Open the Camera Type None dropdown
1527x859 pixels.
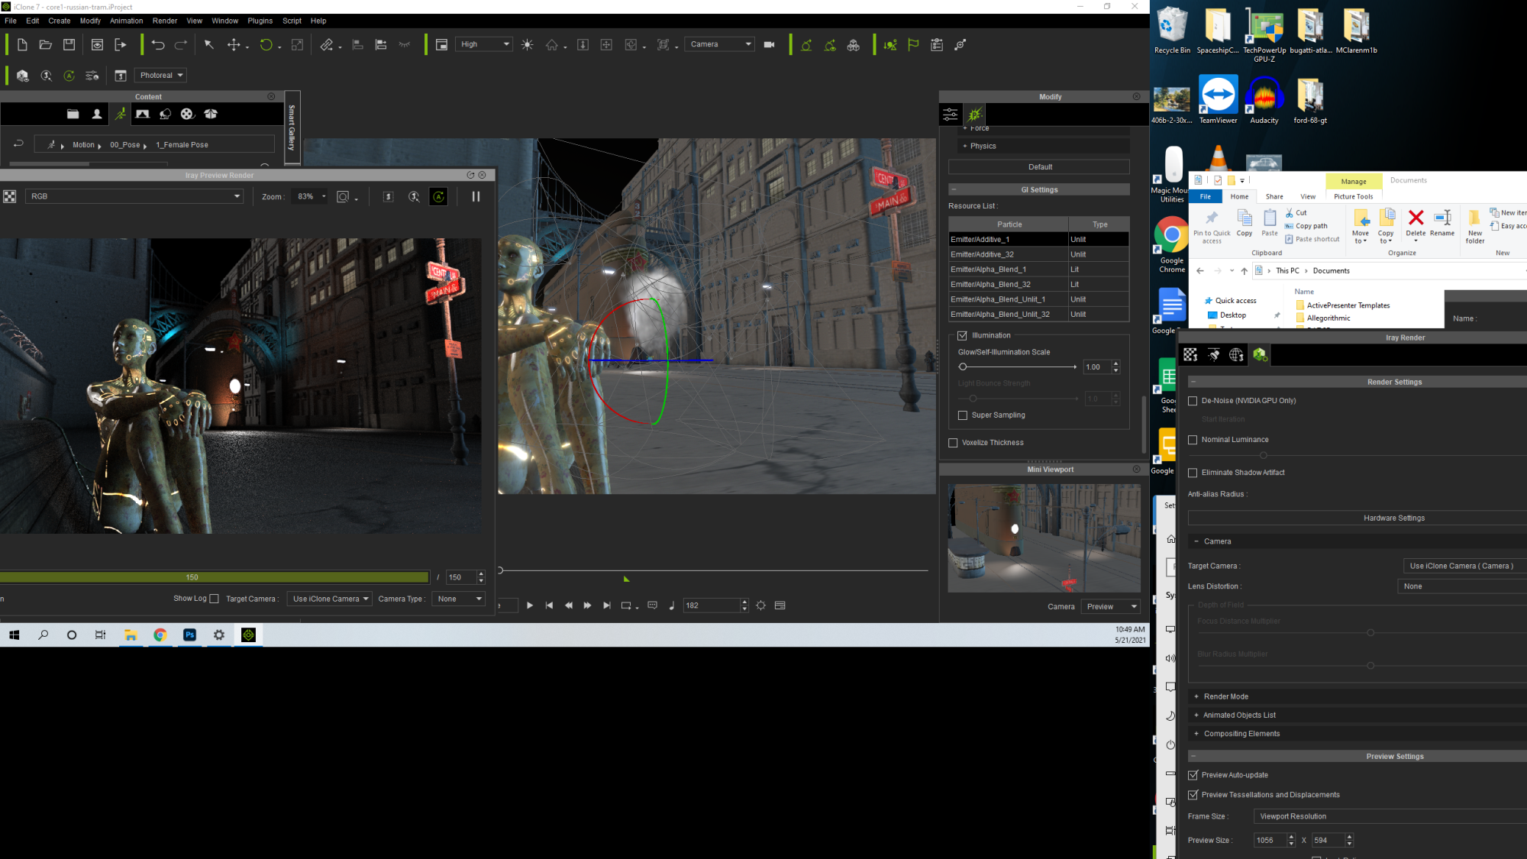point(459,599)
